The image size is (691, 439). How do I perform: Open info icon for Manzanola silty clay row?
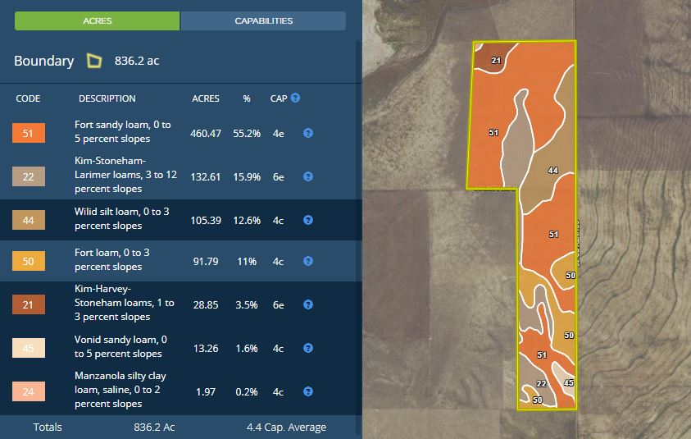point(308,391)
